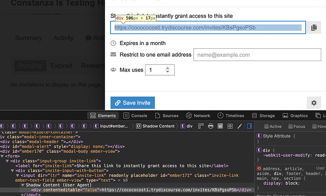Toggle the details sidebar icon
This screenshot has height=196, width=326.
(249, 126)
